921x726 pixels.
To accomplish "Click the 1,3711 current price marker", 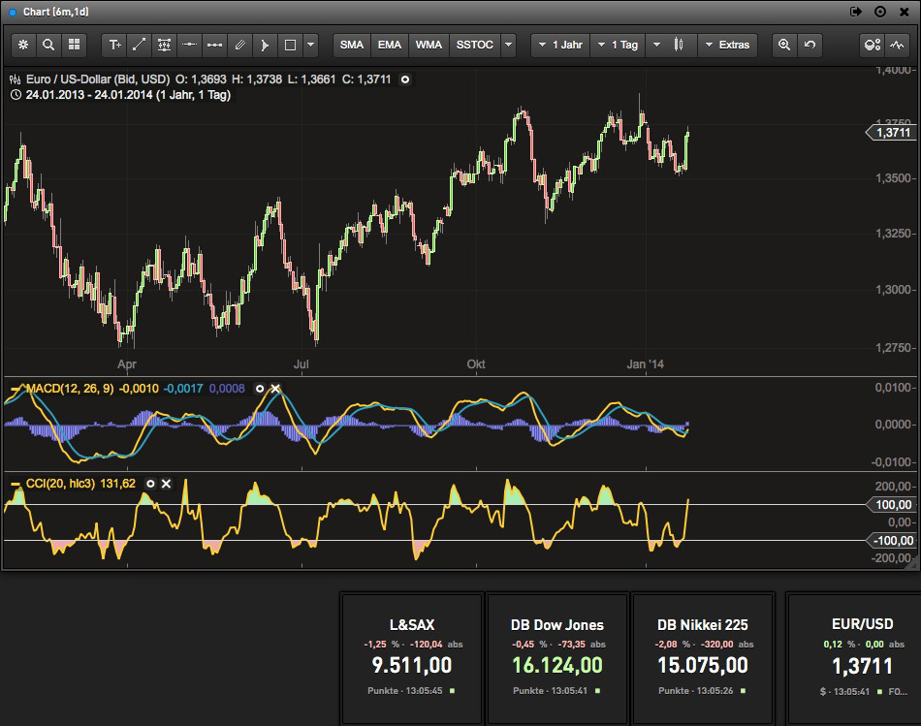I will [890, 133].
